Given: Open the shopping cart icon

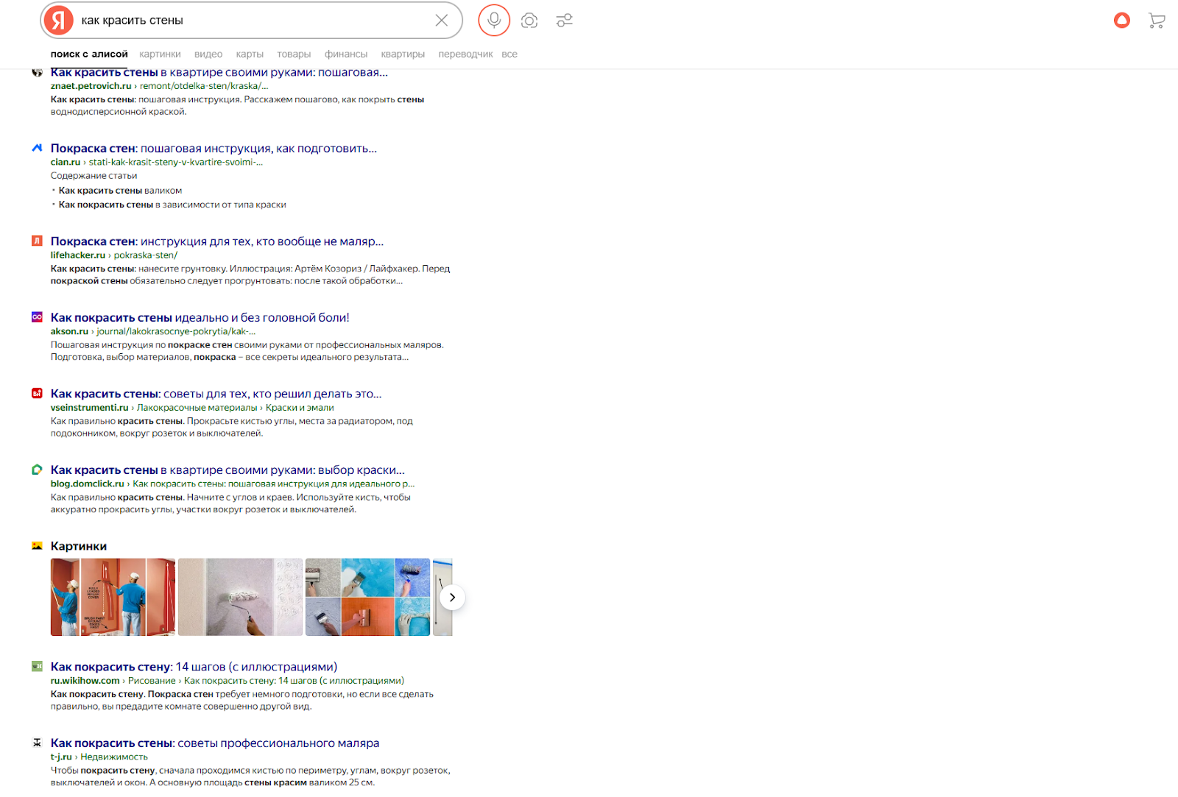Looking at the screenshot, I should pos(1156,21).
